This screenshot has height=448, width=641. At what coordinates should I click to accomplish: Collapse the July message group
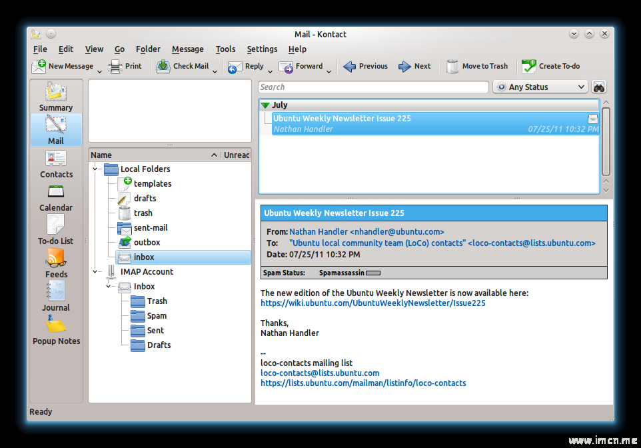(265, 105)
